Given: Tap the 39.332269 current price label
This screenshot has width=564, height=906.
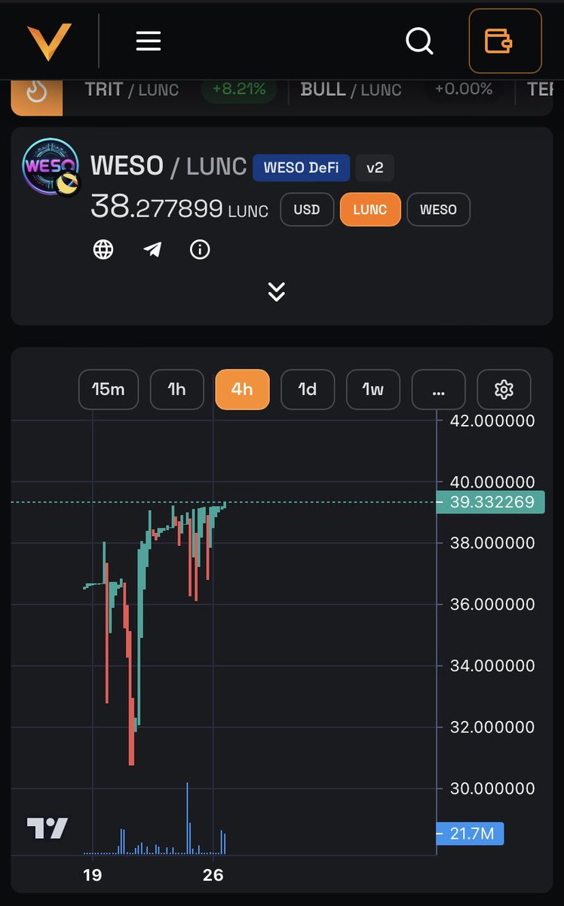Looking at the screenshot, I should [491, 502].
